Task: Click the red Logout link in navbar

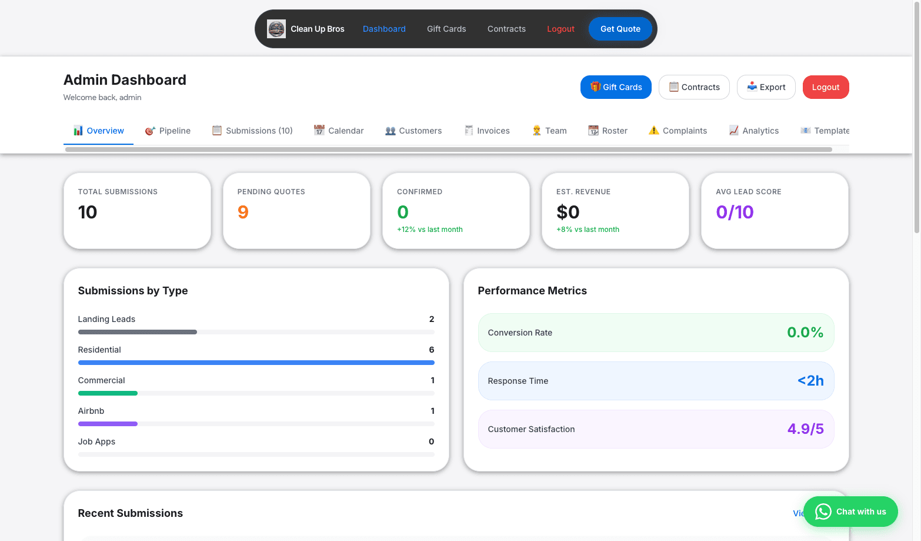Action: (x=560, y=29)
